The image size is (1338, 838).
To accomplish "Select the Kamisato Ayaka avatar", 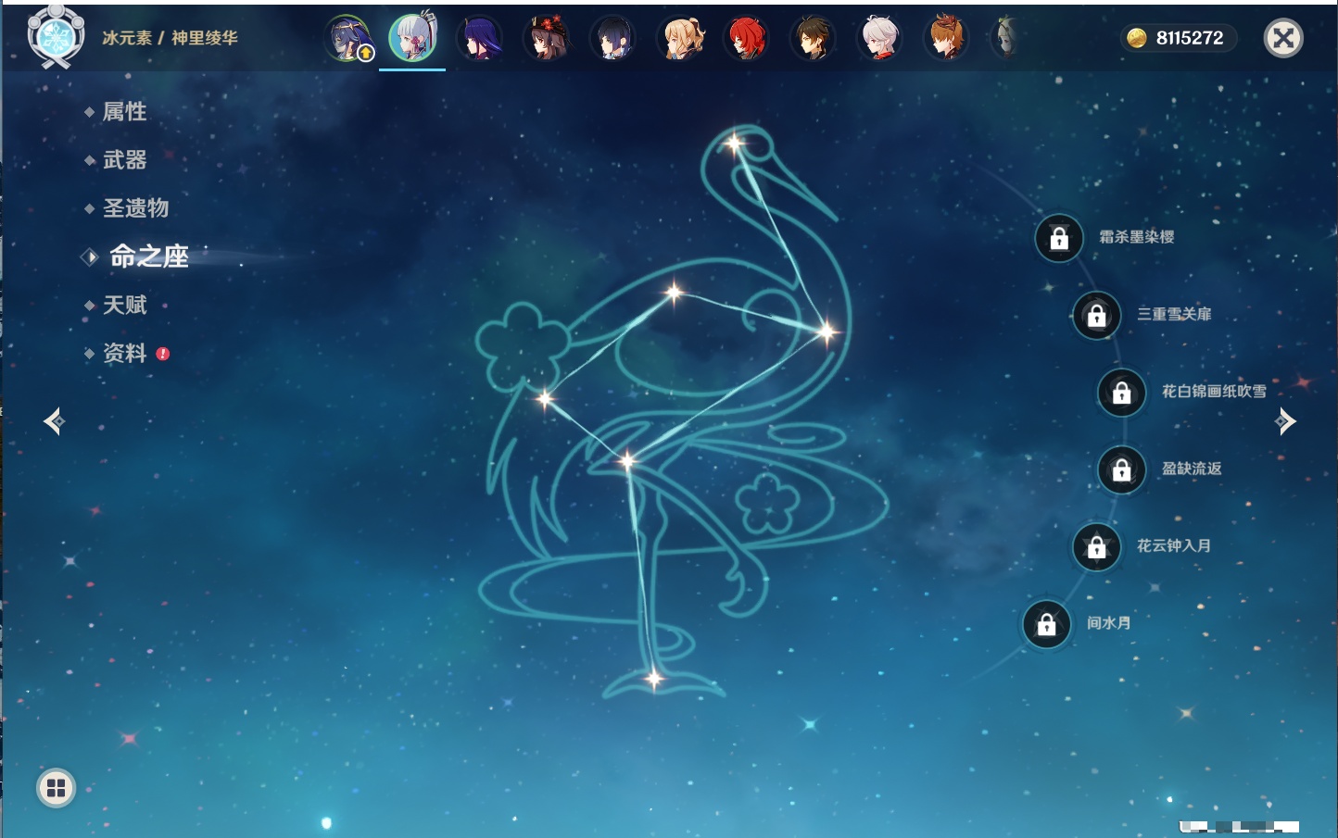I will tap(412, 38).
